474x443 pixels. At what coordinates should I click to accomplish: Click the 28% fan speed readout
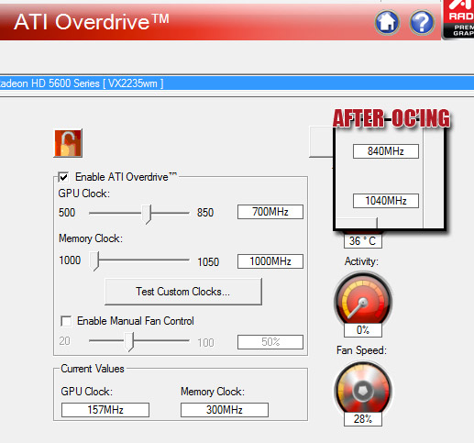363,419
